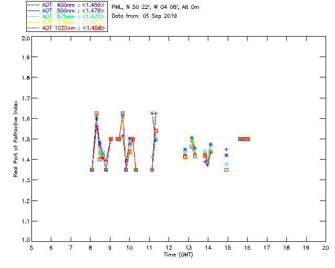
Task: Click the x-axis tick label 17
Action: pyautogui.click(x=267, y=248)
